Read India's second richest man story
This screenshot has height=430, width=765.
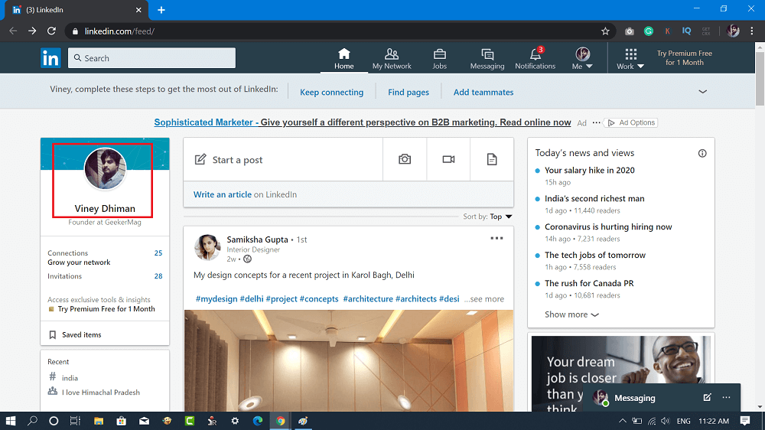point(594,199)
